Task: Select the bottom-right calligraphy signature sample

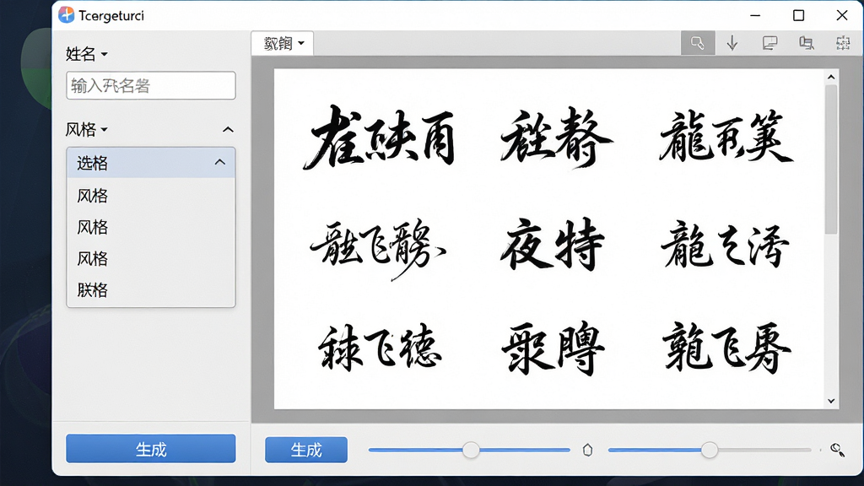Action: (x=726, y=348)
